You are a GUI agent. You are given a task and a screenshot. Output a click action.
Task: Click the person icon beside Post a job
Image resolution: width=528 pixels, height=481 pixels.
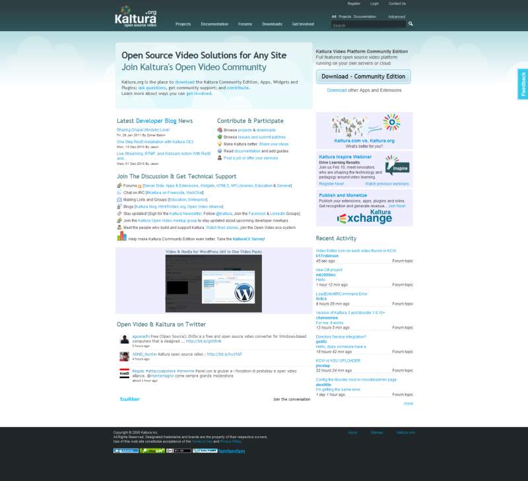tap(220, 158)
